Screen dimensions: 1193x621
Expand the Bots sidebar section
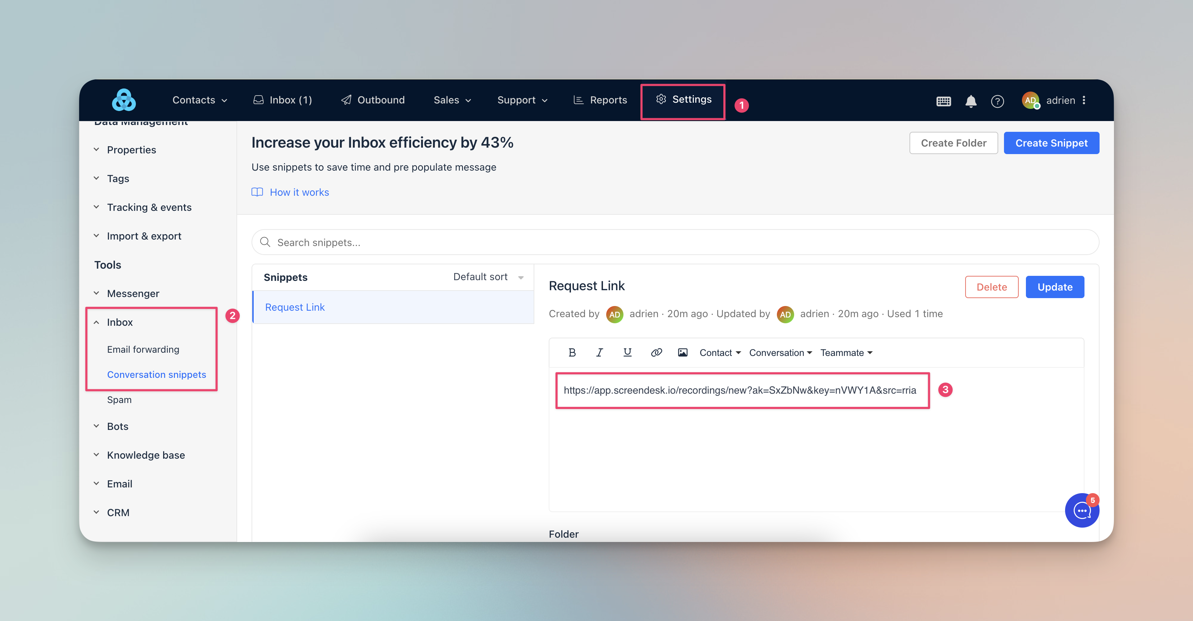click(x=118, y=426)
